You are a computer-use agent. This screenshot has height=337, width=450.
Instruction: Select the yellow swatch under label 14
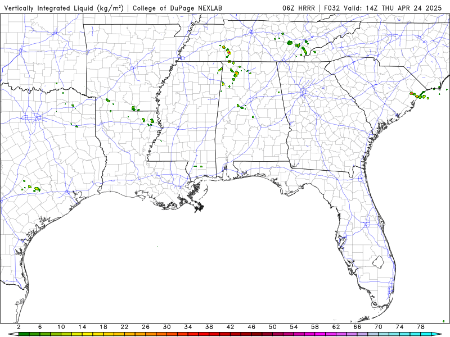tap(88, 334)
